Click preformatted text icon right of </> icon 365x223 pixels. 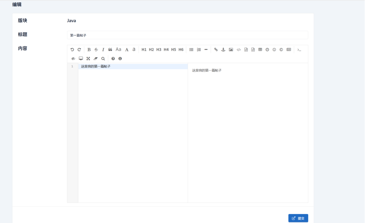[246, 49]
